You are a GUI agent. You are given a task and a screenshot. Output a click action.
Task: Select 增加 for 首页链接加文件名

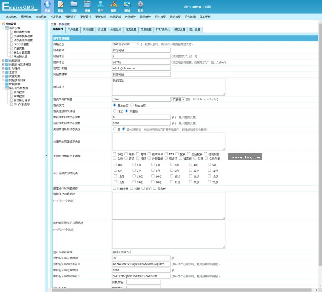(115, 111)
